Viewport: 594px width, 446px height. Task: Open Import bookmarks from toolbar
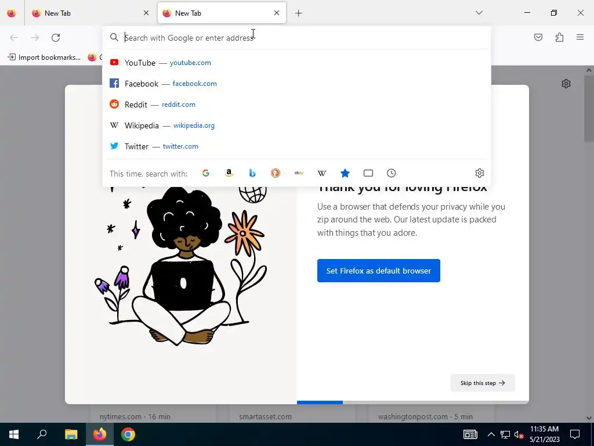[44, 57]
